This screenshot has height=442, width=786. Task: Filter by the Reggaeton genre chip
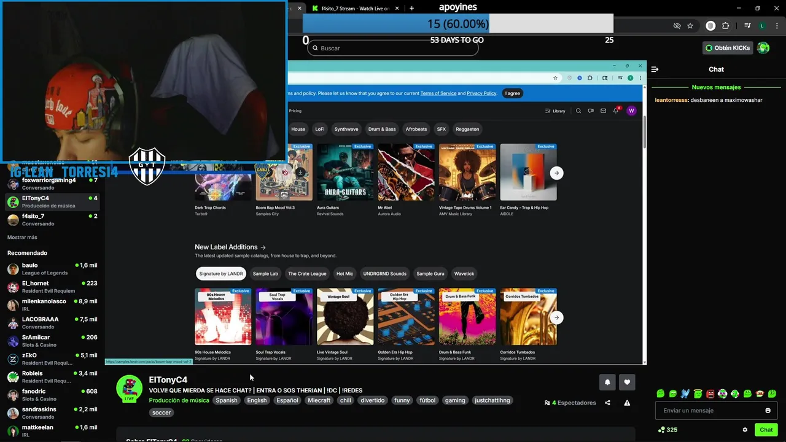point(467,129)
